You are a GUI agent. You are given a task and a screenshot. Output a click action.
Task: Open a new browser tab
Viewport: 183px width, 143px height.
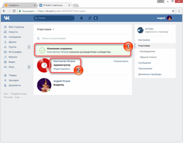76,5
